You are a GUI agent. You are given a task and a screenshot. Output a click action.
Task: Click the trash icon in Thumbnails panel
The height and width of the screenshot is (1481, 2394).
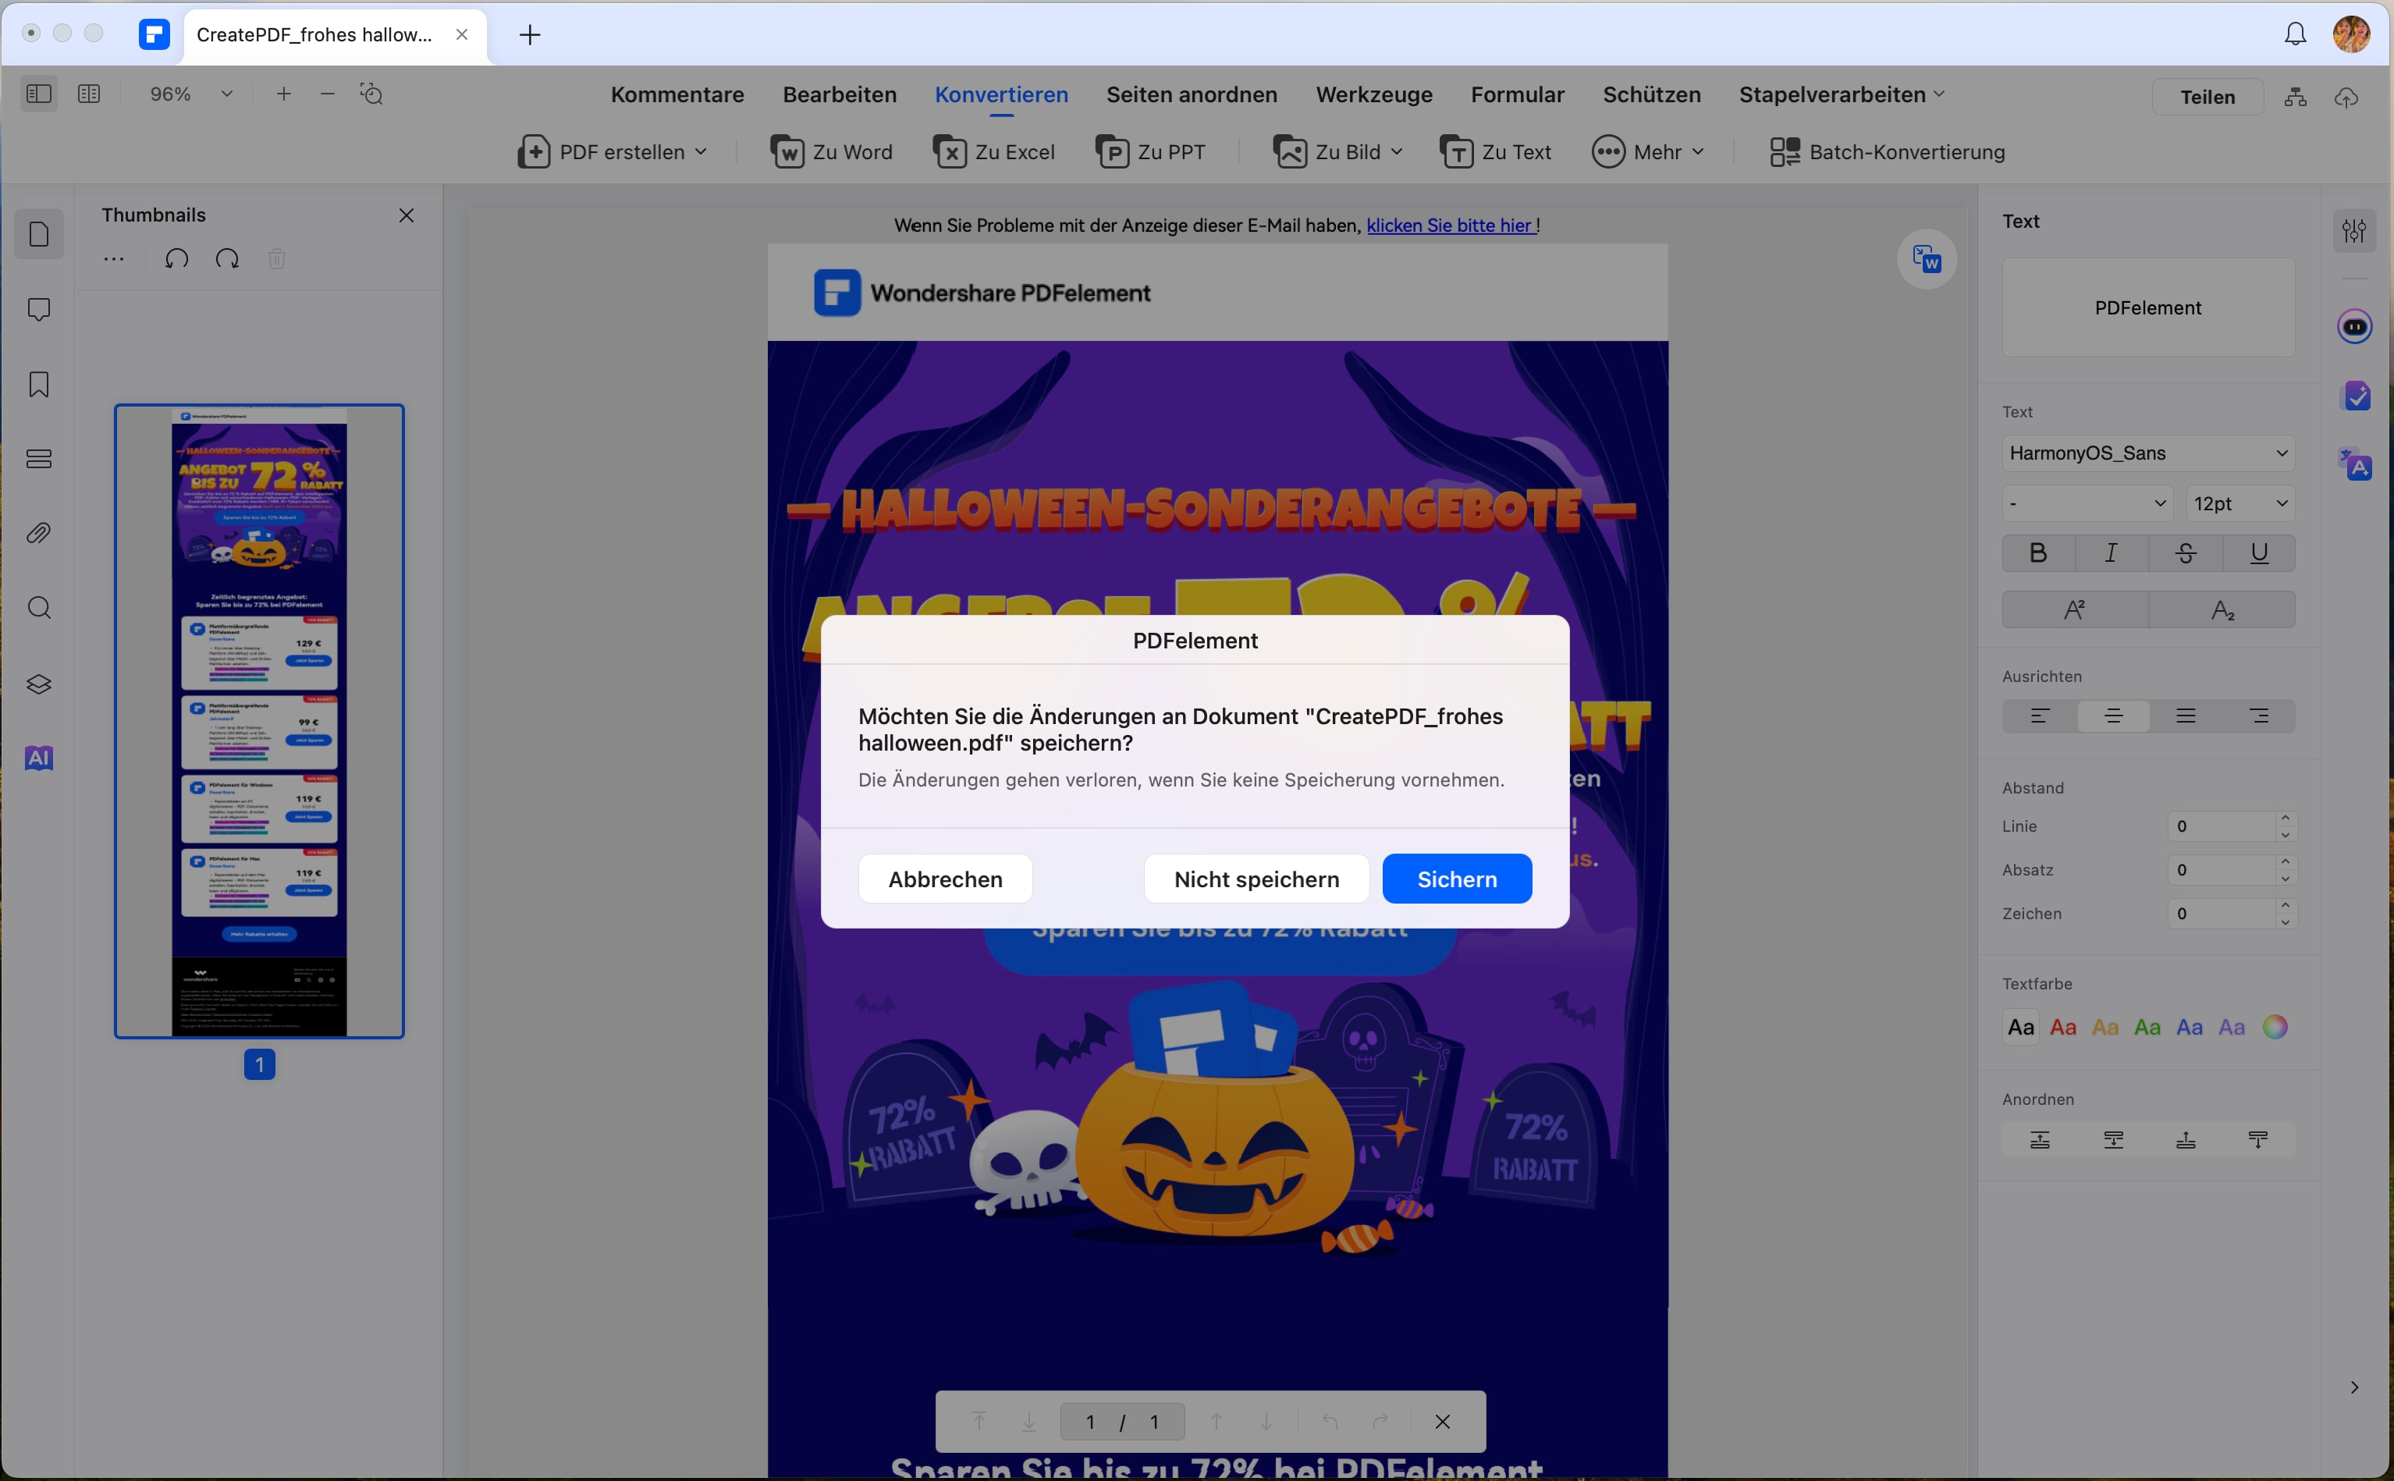click(x=277, y=258)
